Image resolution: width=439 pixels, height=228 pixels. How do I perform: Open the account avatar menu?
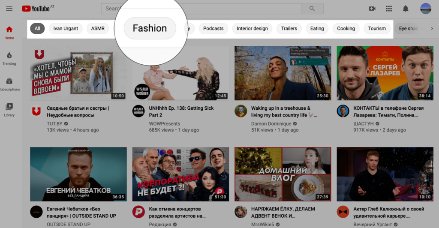(x=426, y=9)
